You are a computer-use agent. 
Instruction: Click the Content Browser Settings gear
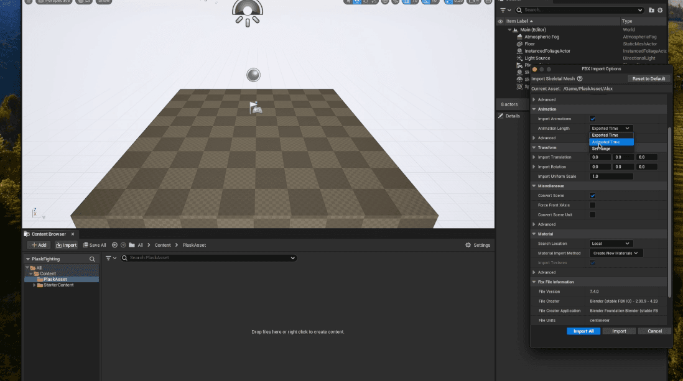coord(468,245)
